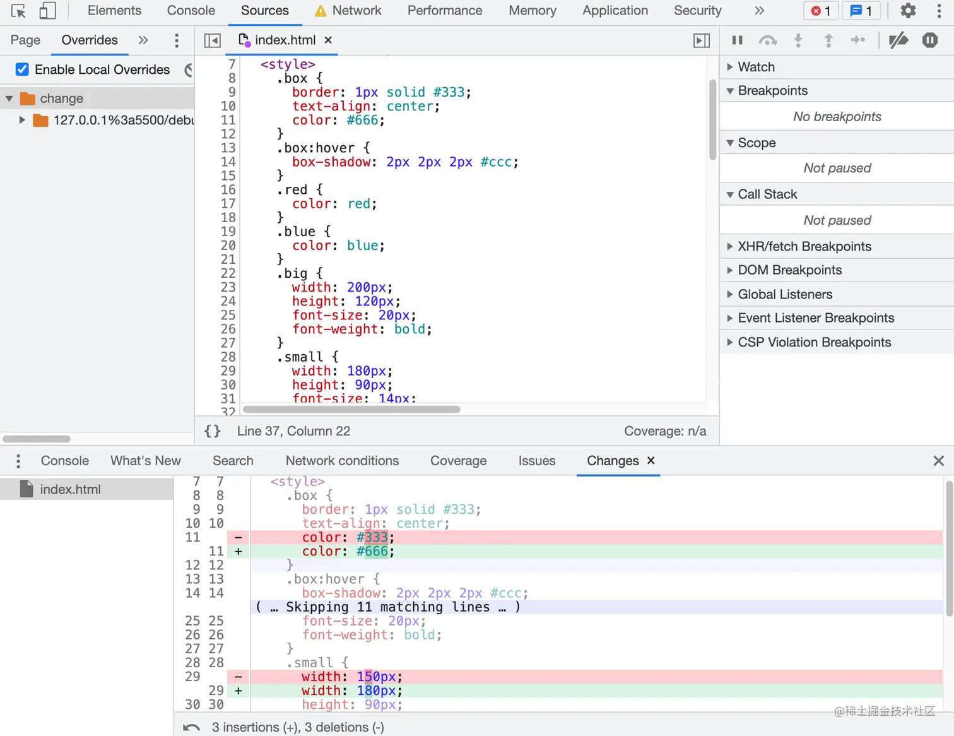Collapse the Call Stack section
Image resolution: width=954 pixels, height=736 pixels.
(x=767, y=194)
